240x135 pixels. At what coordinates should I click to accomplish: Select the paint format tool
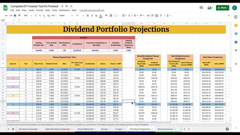(x=19, y=16)
